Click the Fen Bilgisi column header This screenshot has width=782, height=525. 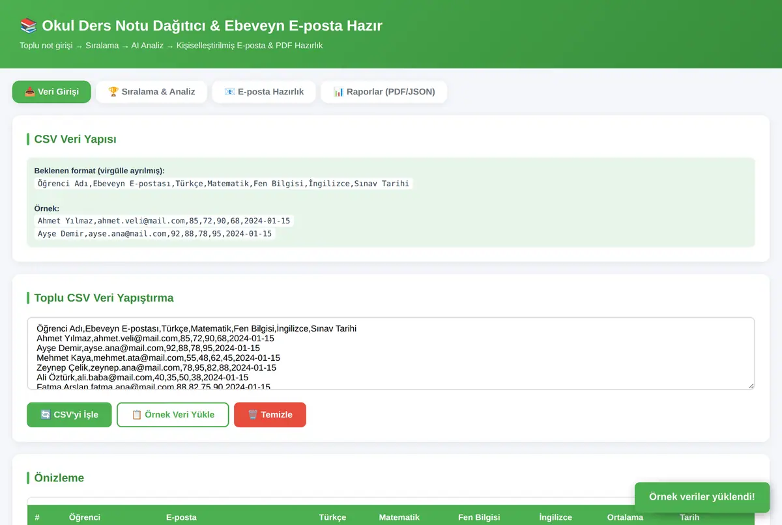[x=479, y=517]
